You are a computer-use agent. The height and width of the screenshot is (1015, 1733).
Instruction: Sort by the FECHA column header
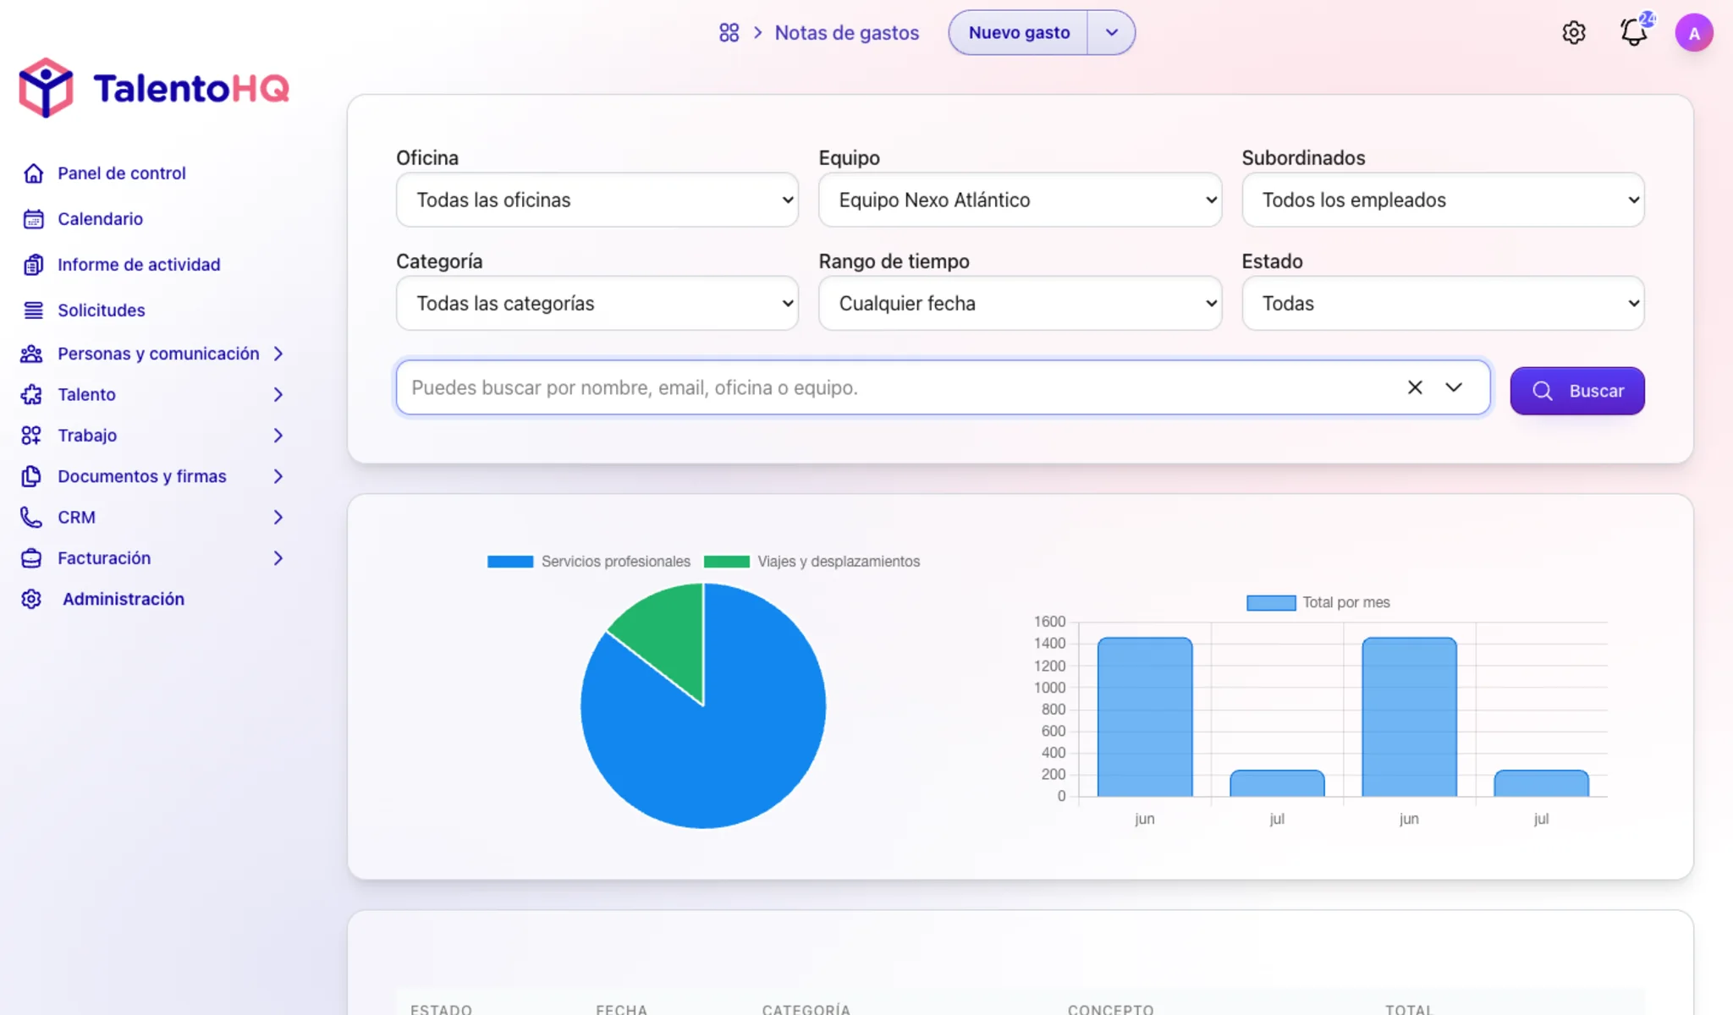(621, 1008)
